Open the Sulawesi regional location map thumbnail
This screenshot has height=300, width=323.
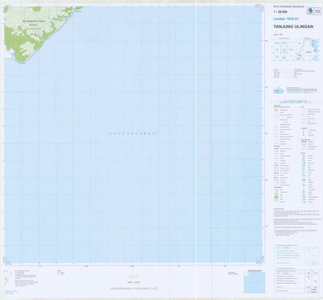[308, 50]
